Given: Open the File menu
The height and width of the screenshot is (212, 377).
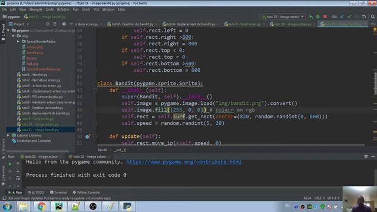Looking at the screenshot, I should (4, 9).
